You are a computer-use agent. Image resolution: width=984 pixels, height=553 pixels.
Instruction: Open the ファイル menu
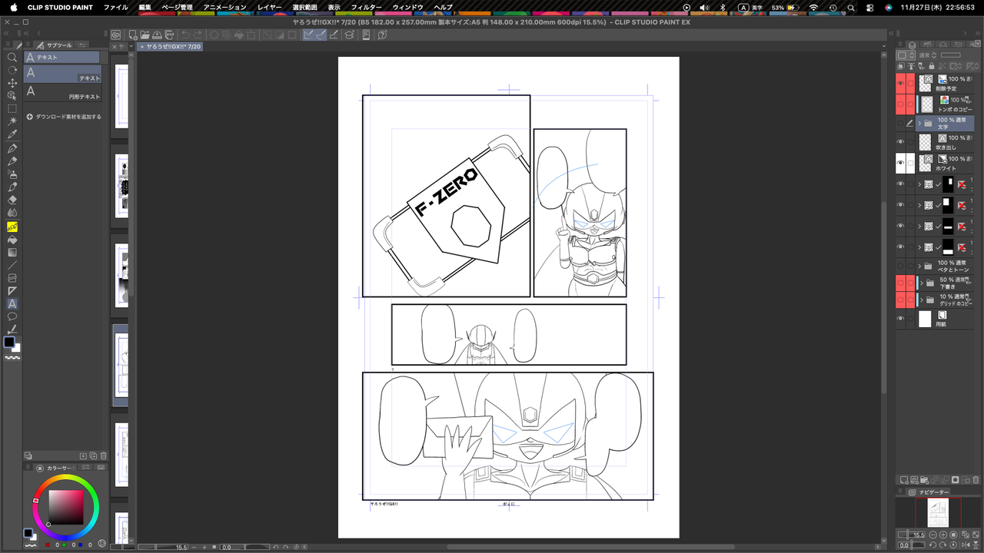pyautogui.click(x=115, y=7)
